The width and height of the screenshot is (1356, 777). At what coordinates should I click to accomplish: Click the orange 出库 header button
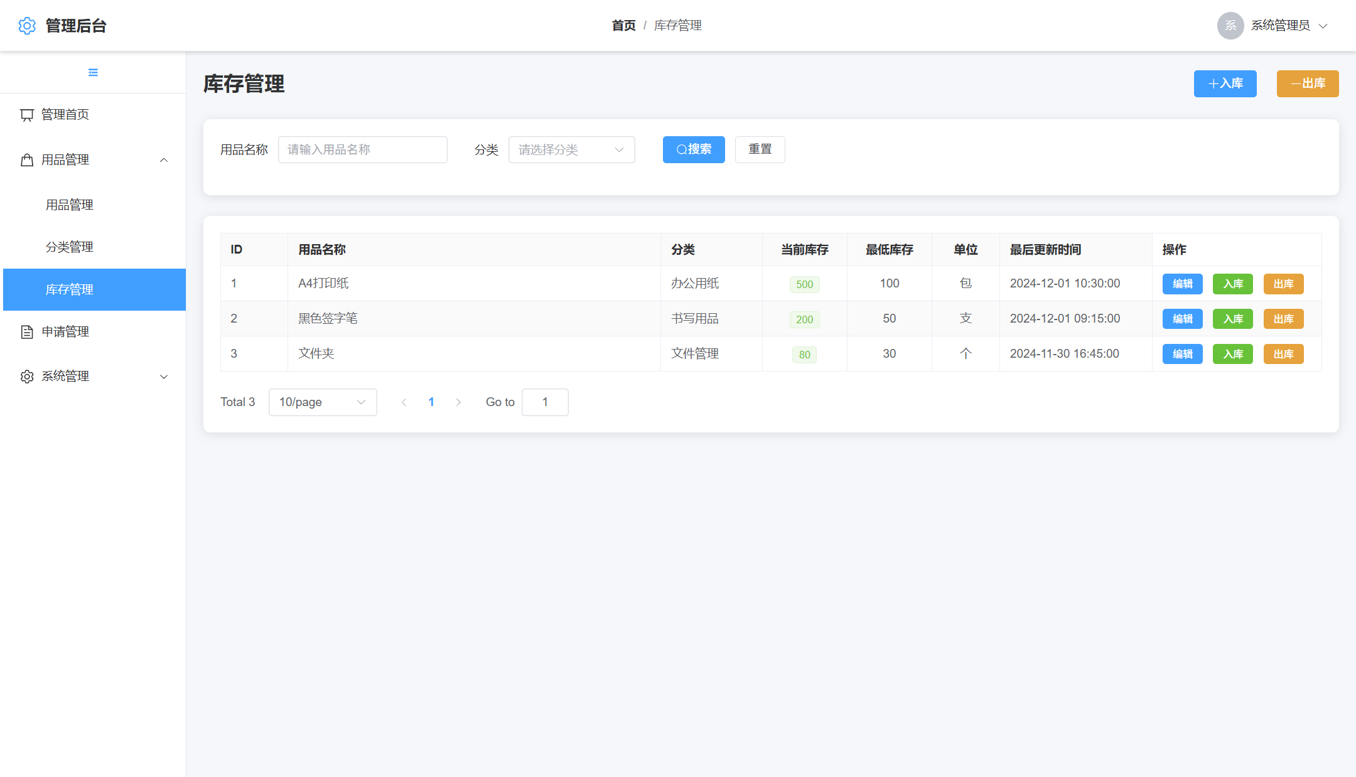tap(1307, 83)
